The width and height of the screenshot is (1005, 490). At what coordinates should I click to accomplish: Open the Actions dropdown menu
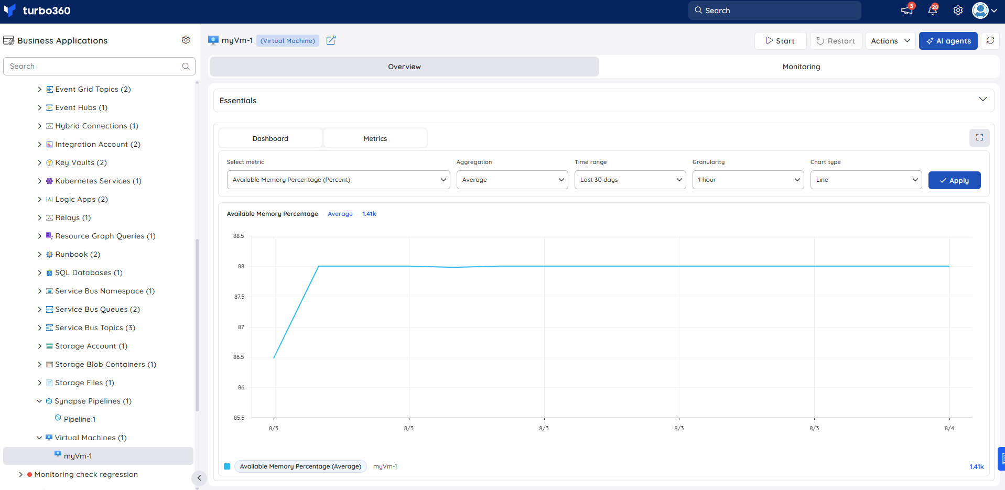(x=890, y=41)
